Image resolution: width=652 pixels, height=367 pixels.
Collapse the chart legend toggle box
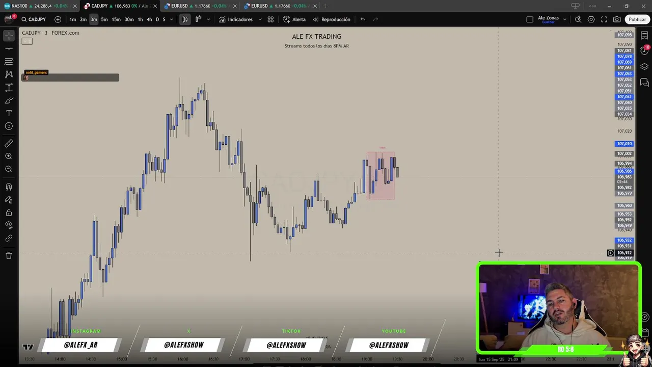click(x=27, y=41)
